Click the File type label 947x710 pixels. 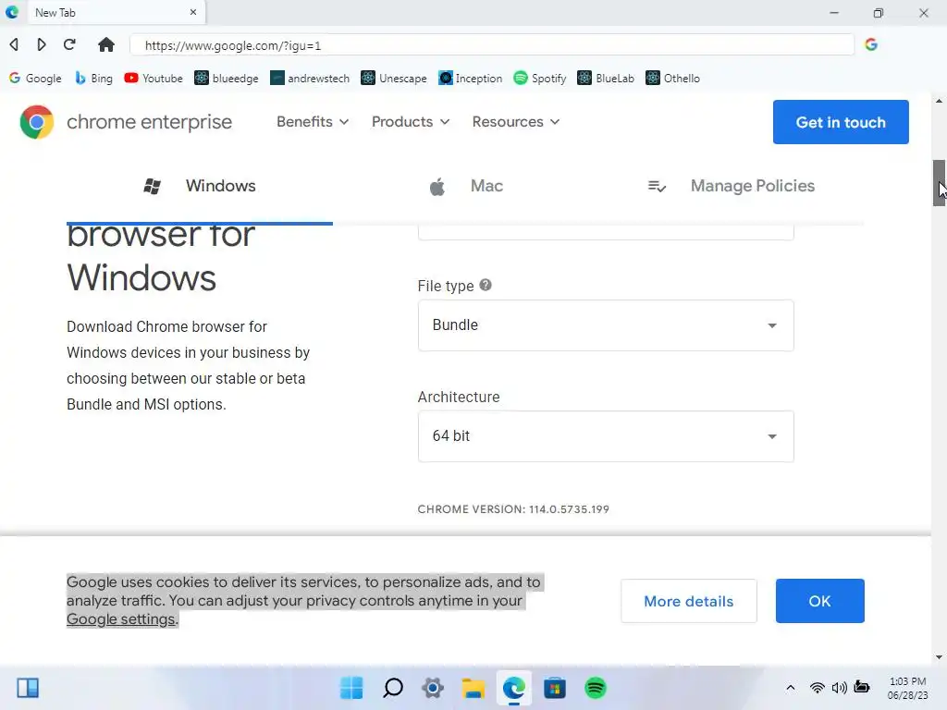point(446,287)
